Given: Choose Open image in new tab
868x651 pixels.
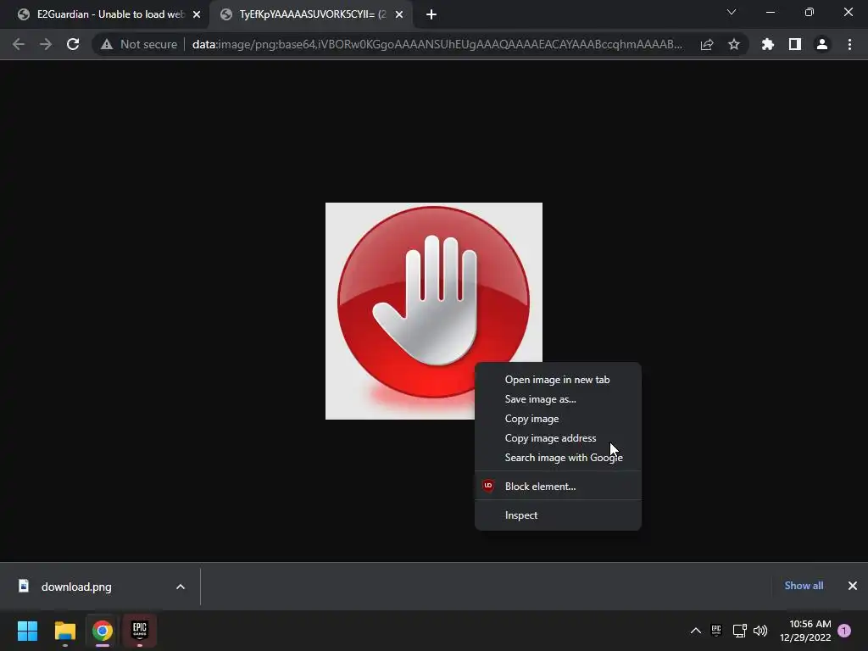Looking at the screenshot, I should 558,380.
